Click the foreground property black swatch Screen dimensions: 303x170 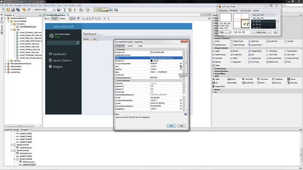coord(151,61)
